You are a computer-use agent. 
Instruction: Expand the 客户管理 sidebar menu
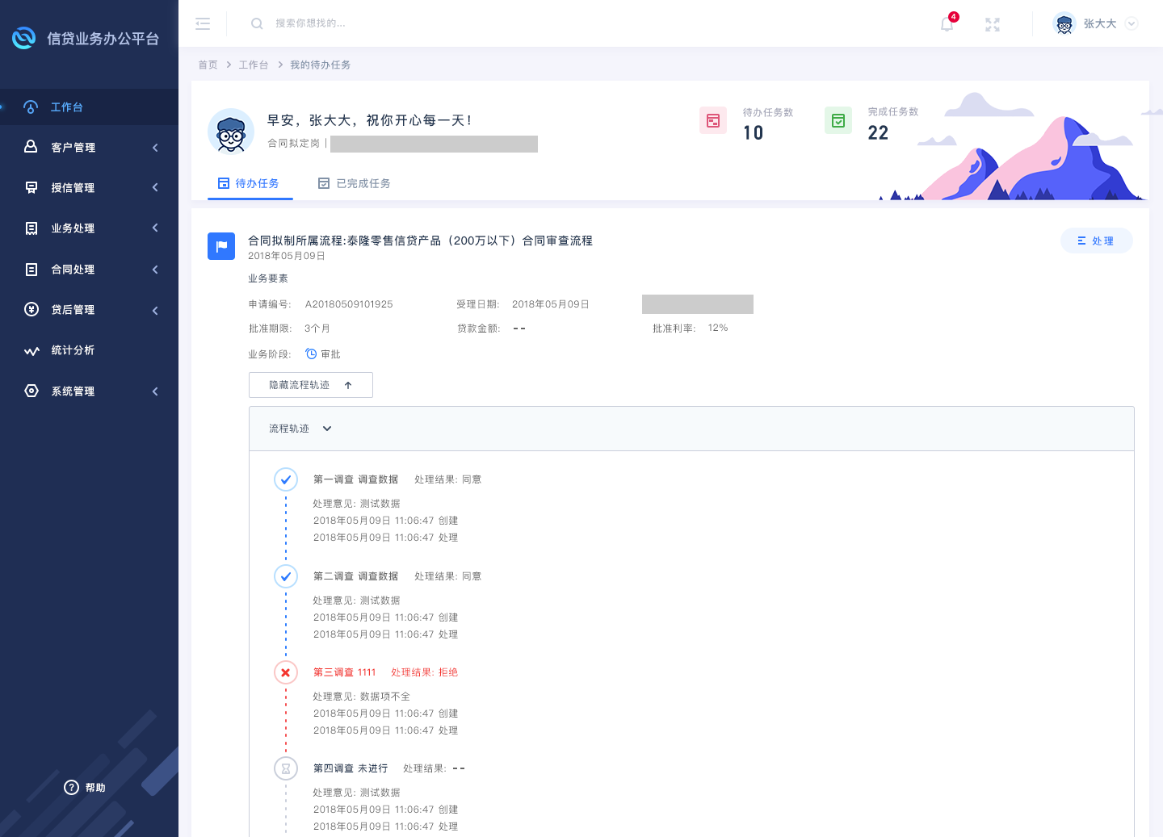click(x=89, y=148)
